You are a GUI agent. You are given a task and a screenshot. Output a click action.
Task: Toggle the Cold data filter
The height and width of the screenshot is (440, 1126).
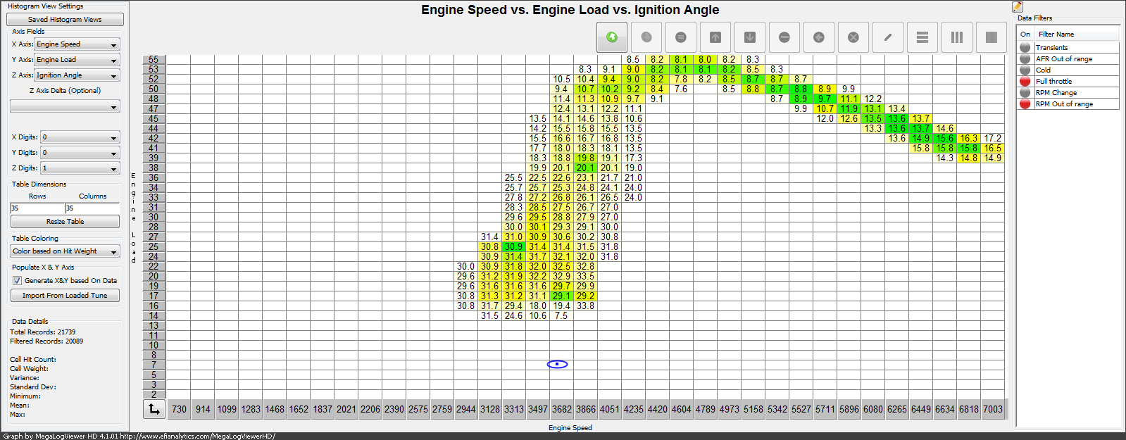pyautogui.click(x=1025, y=70)
